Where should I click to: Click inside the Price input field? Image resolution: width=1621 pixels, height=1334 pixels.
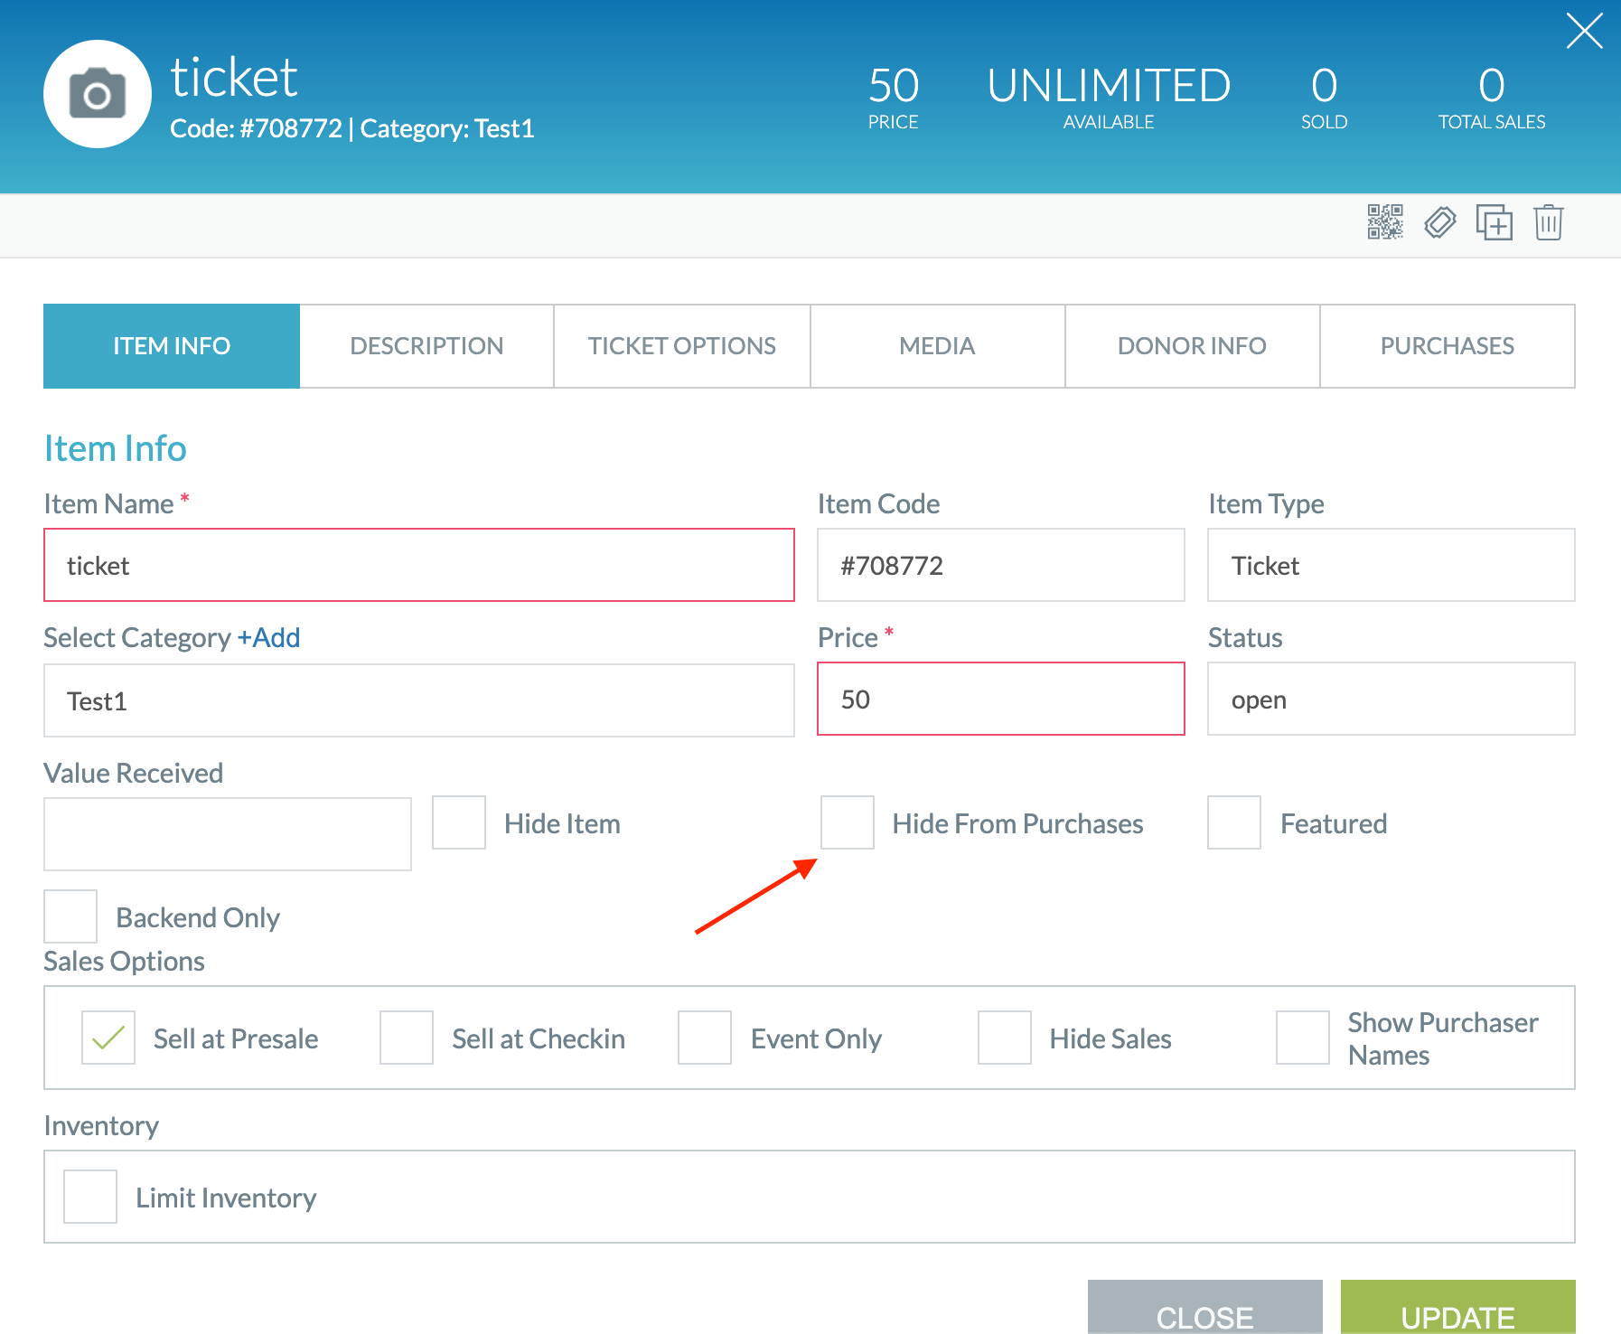click(x=999, y=699)
